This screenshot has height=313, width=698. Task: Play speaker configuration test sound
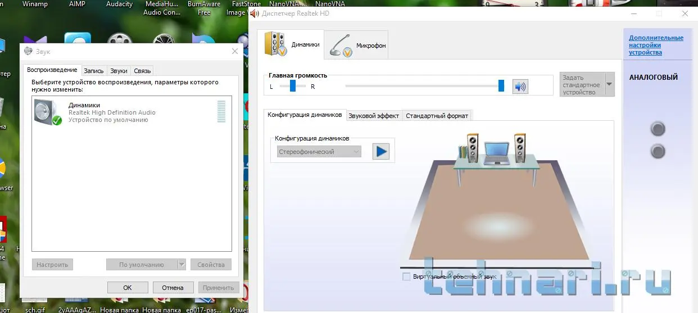tap(381, 151)
